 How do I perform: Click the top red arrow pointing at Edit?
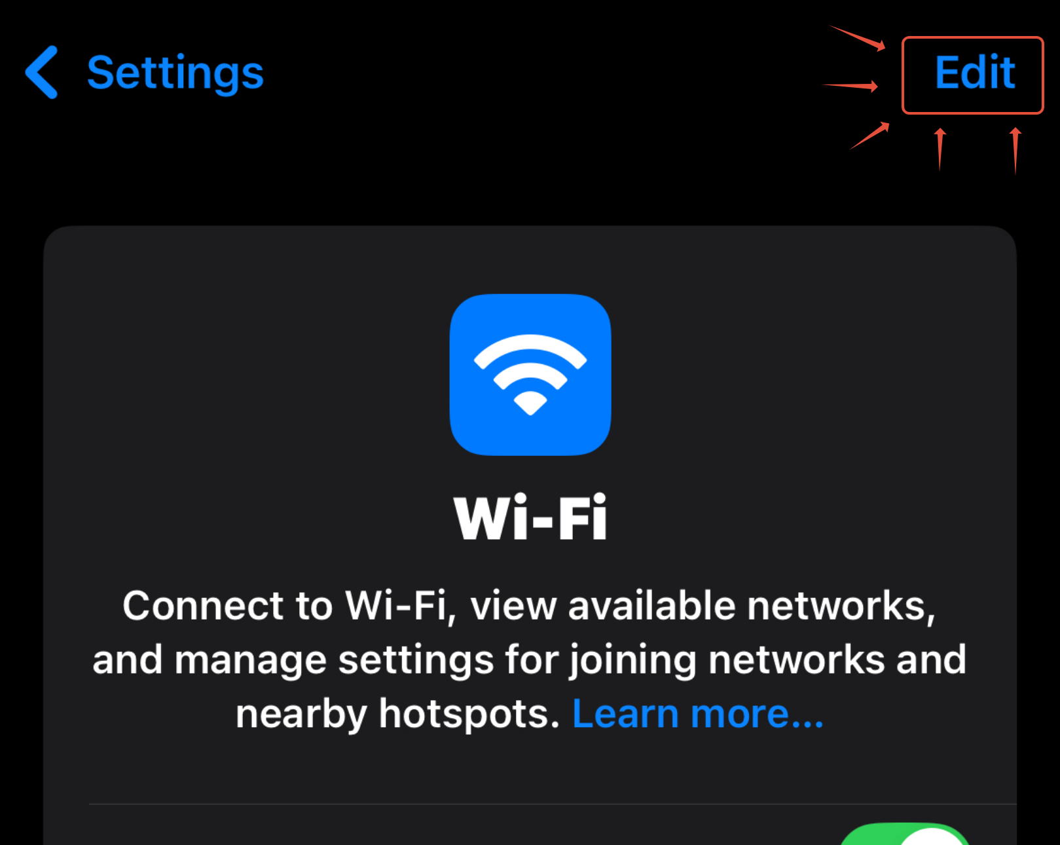[x=858, y=38]
